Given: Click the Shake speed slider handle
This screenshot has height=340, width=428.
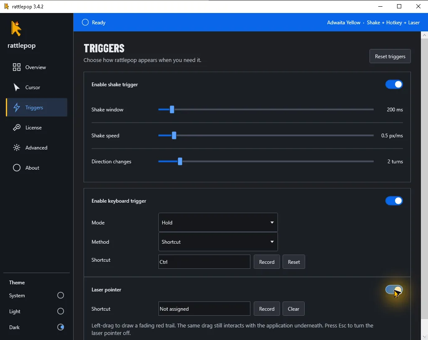Looking at the screenshot, I should (174, 135).
